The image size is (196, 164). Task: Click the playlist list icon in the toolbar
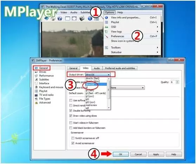pos(97,19)
